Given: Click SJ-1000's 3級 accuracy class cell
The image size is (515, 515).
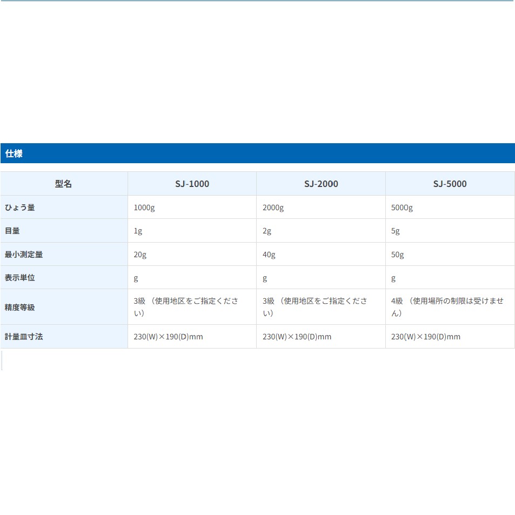Looking at the screenshot, I should (x=186, y=307).
